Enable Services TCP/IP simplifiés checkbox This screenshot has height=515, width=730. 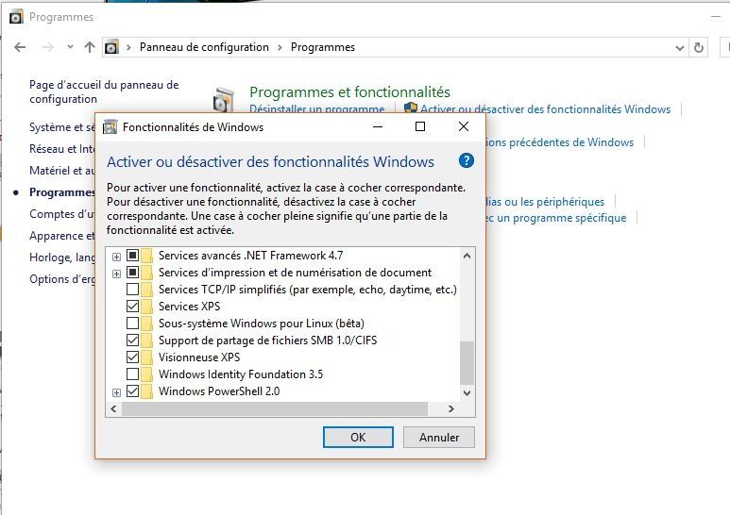pos(133,290)
